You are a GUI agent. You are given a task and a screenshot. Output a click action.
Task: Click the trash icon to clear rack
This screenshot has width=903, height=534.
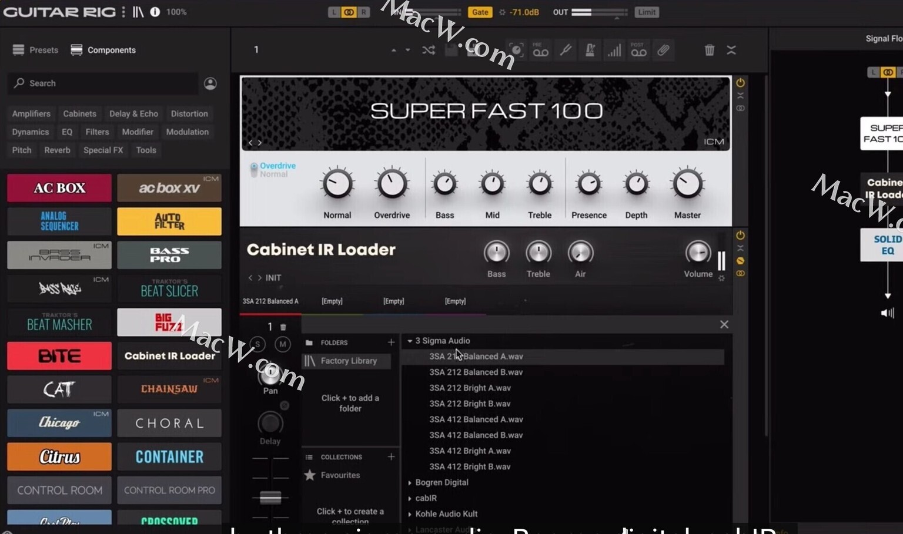(x=710, y=50)
